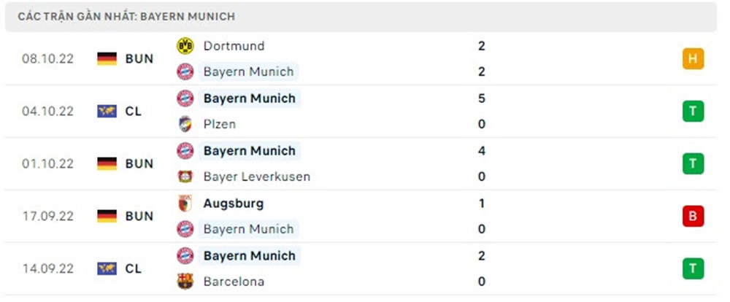Click the green T badge for Barcelona match
730x302 pixels.
[693, 269]
